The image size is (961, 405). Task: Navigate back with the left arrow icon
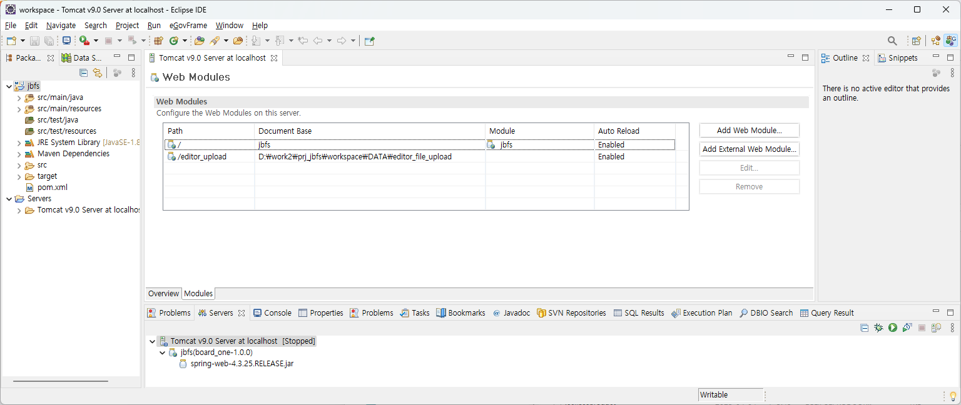[318, 41]
